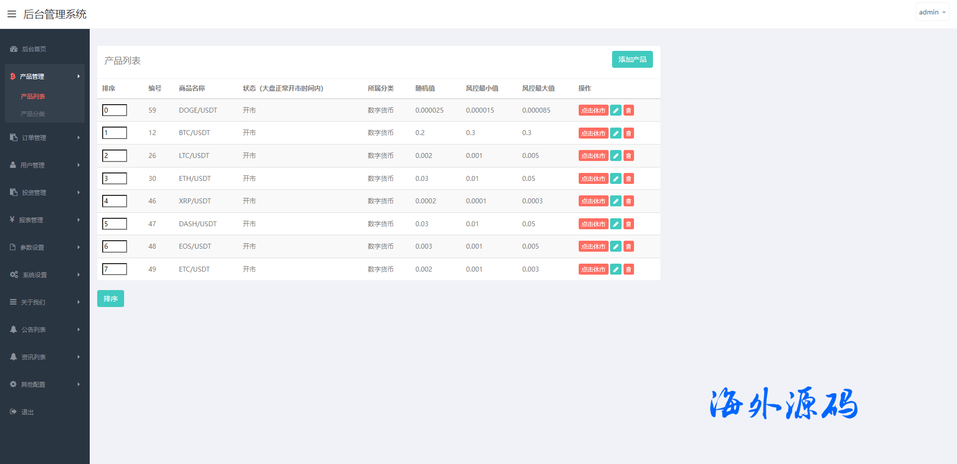
Task: Click the edit pencil icon for DOGE/USDT
Action: click(x=616, y=111)
